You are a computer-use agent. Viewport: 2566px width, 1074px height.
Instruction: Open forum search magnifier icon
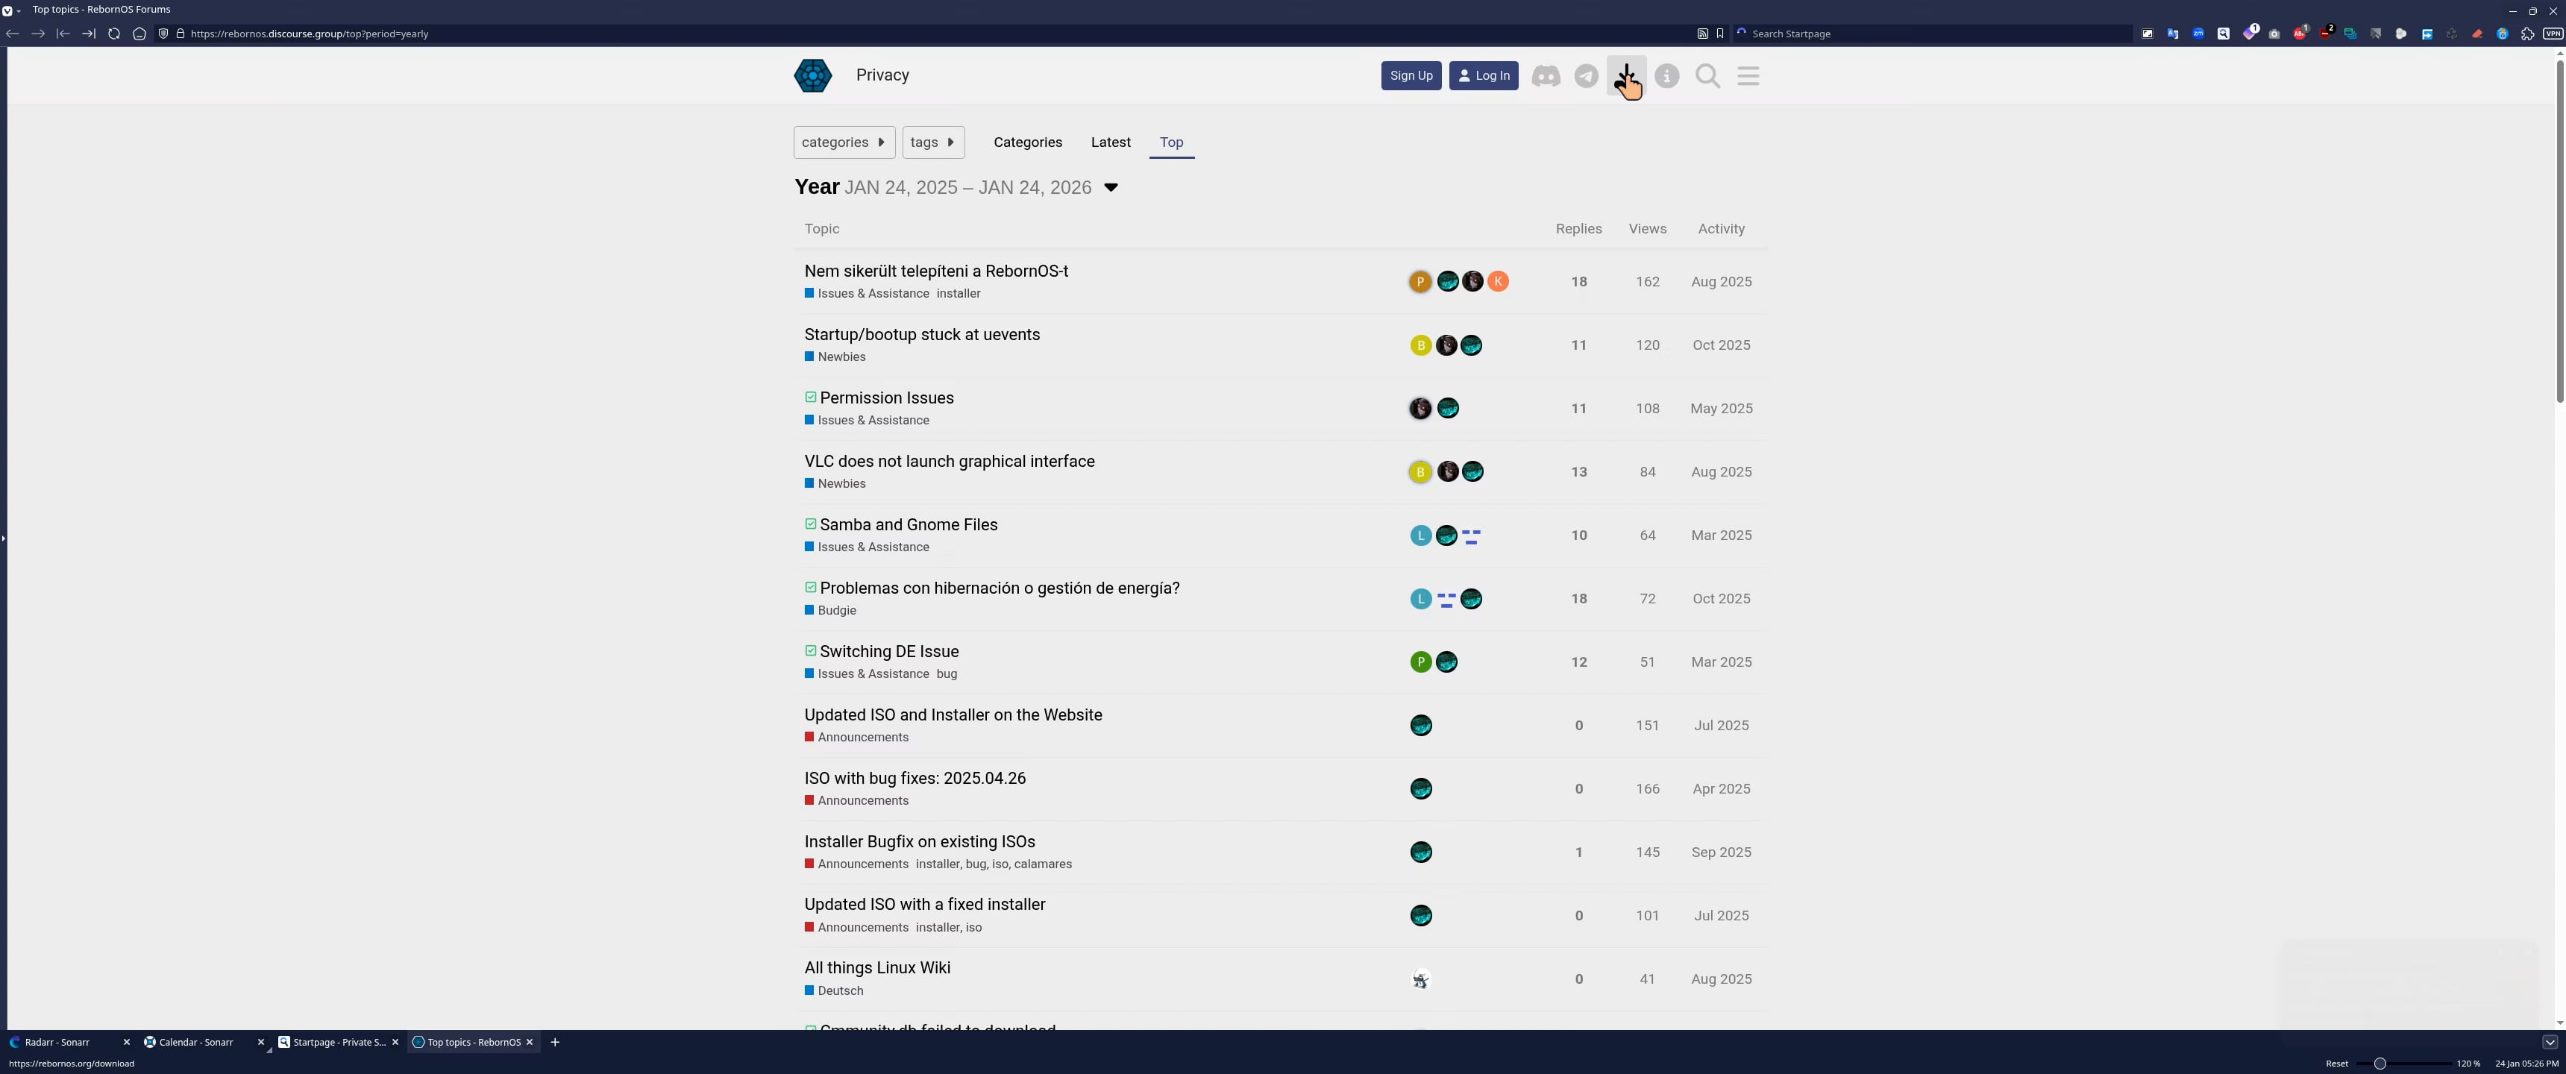[x=1707, y=76]
